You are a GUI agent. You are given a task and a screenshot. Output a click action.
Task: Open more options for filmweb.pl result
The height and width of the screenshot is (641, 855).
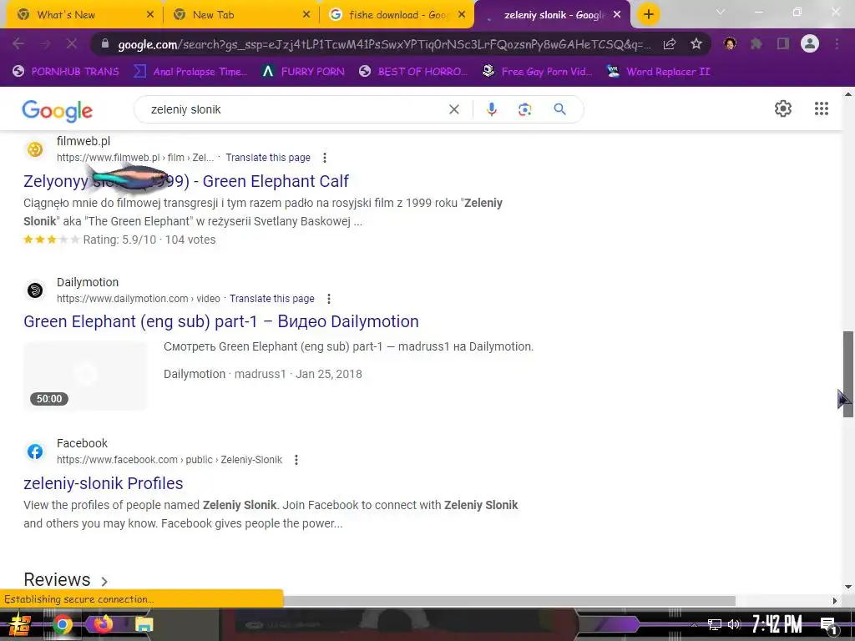click(x=325, y=158)
